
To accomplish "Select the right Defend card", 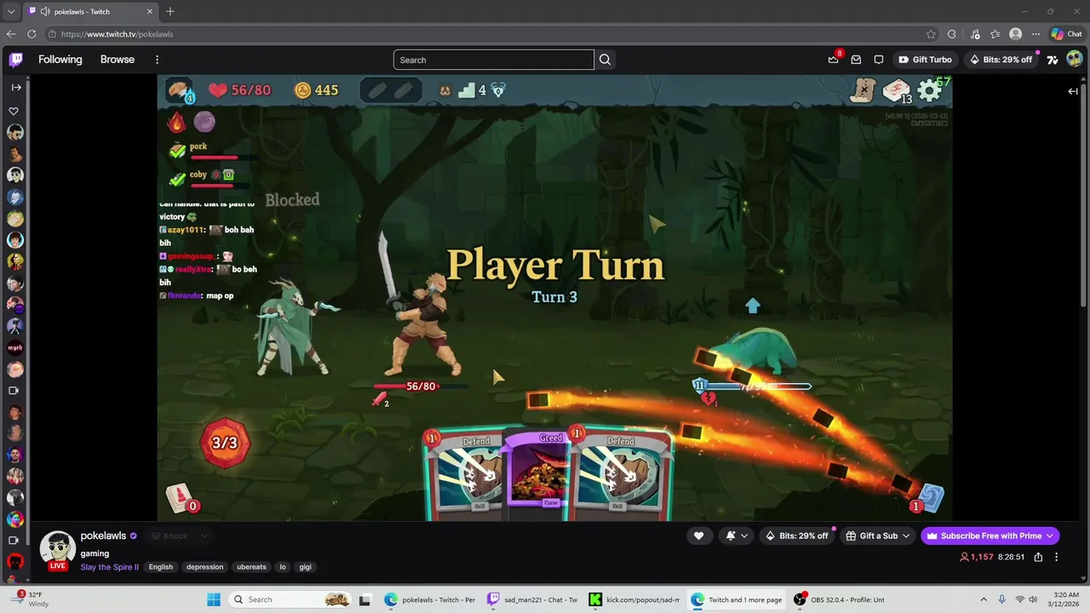I will pyautogui.click(x=622, y=473).
